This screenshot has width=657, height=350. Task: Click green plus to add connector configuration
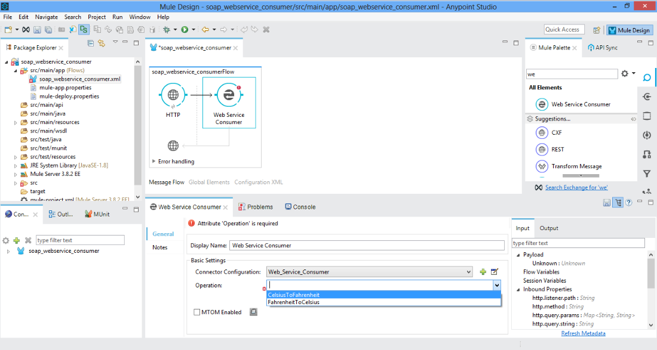click(483, 272)
